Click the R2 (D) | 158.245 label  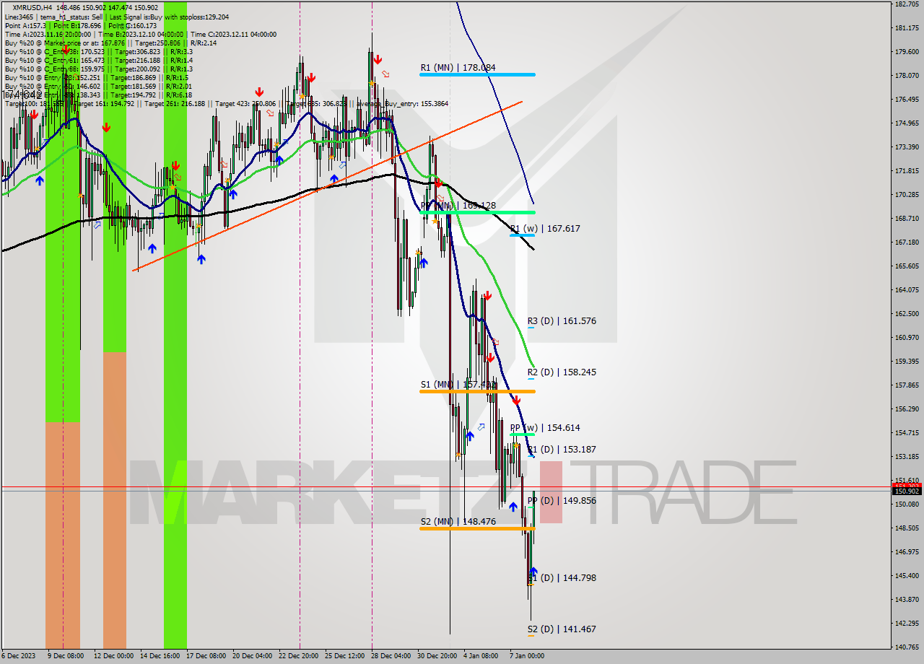pyautogui.click(x=562, y=372)
